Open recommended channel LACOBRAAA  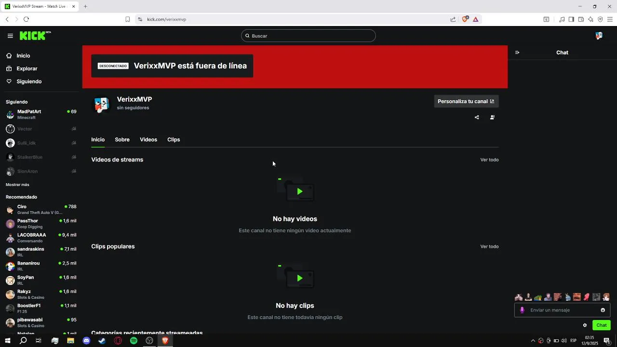coord(41,238)
